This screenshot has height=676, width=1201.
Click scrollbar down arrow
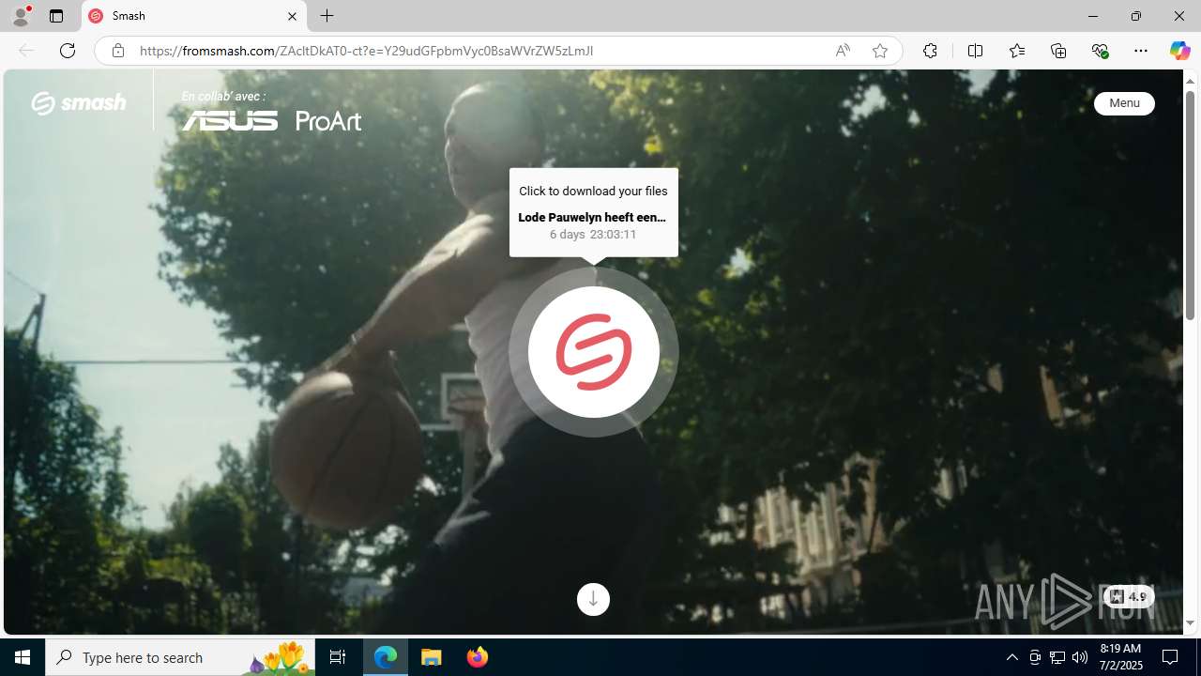point(1190,623)
